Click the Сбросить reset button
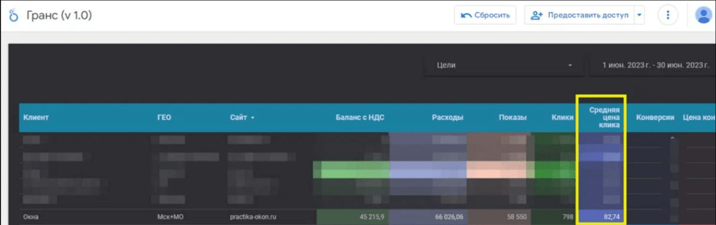The image size is (716, 225). coord(485,15)
